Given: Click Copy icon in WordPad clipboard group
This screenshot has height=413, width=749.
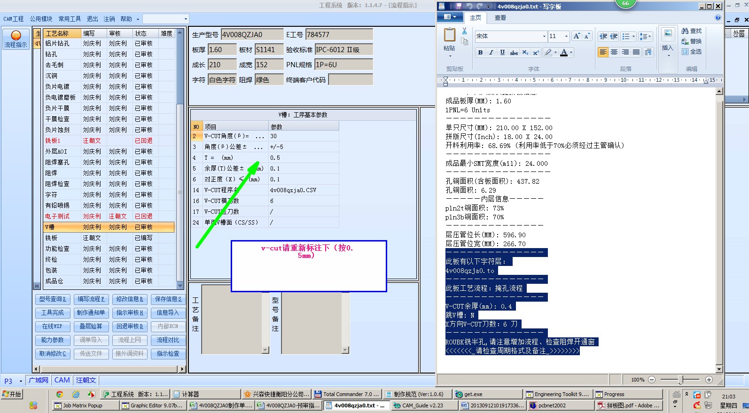Looking at the screenshot, I should tap(464, 41).
